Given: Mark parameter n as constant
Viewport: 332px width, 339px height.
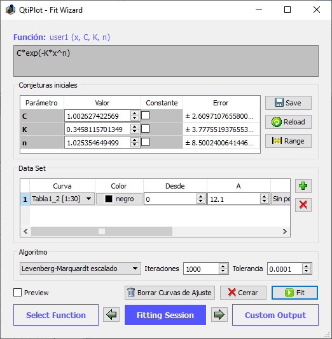Looking at the screenshot, I should (x=145, y=142).
